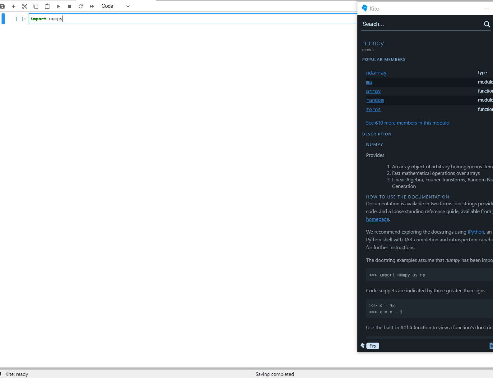Click the 'import numpy as np' code snippet
493x378 pixels.
click(x=397, y=275)
